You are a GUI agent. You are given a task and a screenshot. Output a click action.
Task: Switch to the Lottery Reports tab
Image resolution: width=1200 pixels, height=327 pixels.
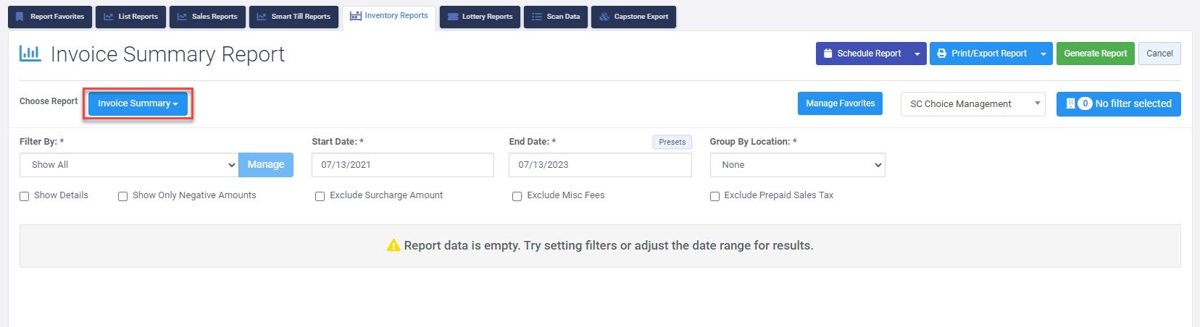[x=480, y=17]
